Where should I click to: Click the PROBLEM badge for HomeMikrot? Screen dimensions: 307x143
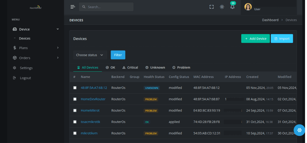[151, 111]
